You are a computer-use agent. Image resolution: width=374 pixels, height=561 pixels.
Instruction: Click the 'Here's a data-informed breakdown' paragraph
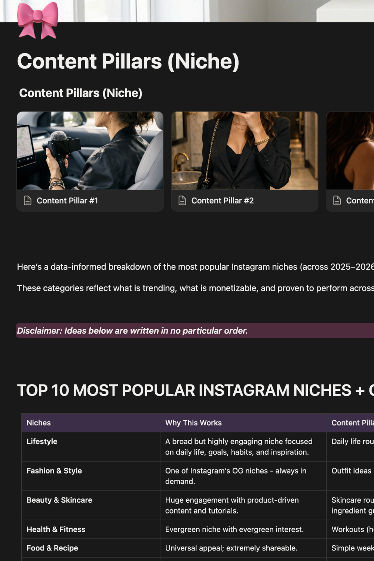point(195,267)
